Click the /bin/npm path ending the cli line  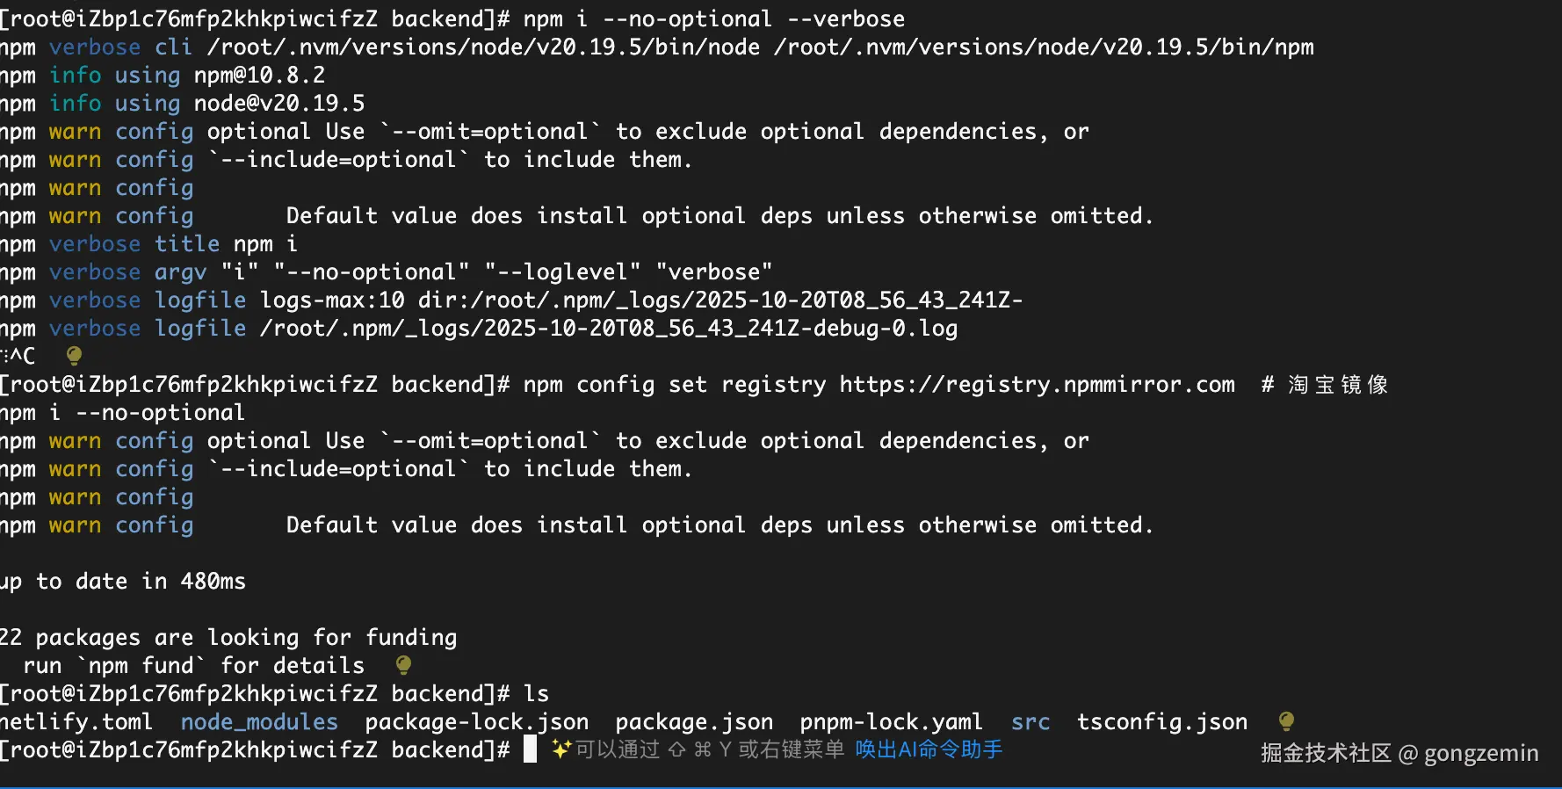pyautogui.click(x=1044, y=47)
